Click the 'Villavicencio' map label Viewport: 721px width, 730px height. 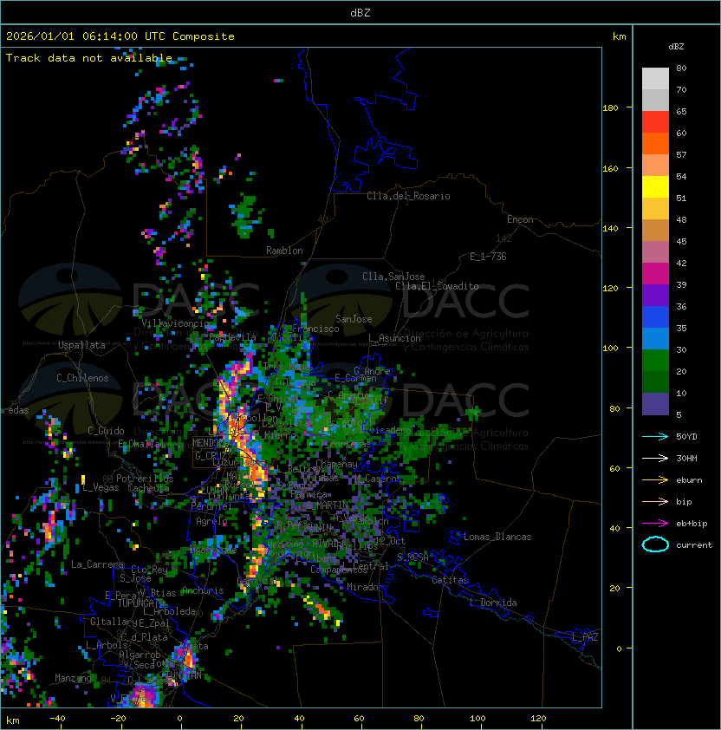pos(175,323)
